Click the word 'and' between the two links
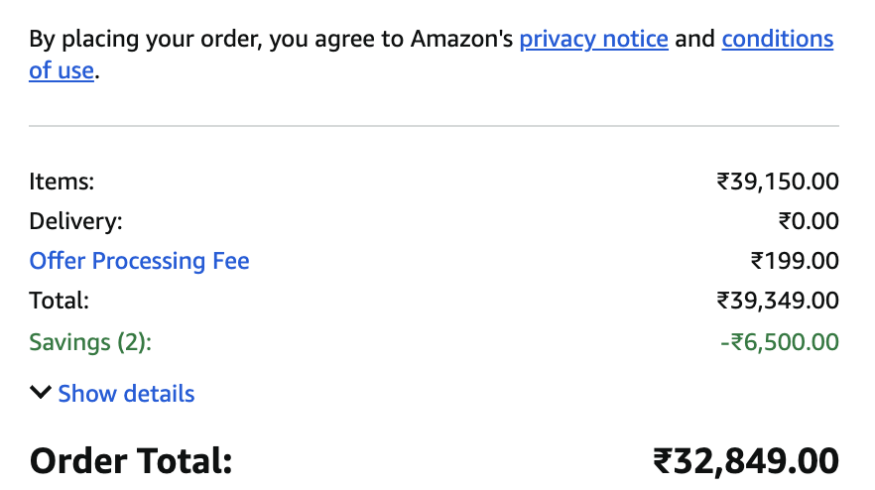875x490 pixels. click(694, 40)
